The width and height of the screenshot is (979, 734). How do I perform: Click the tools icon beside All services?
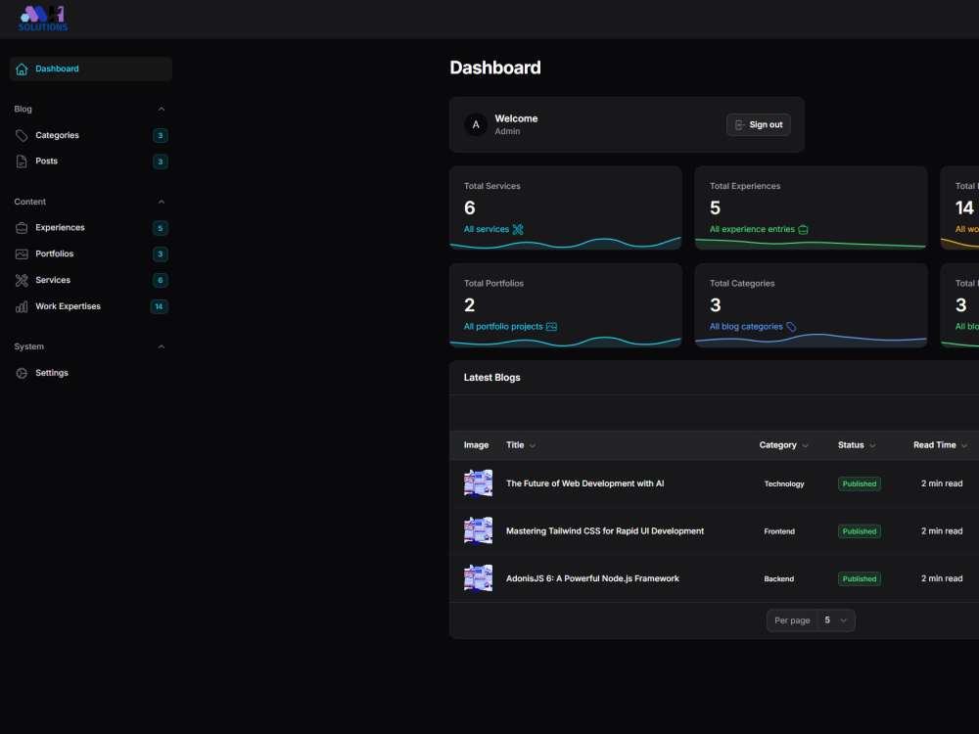pyautogui.click(x=518, y=229)
